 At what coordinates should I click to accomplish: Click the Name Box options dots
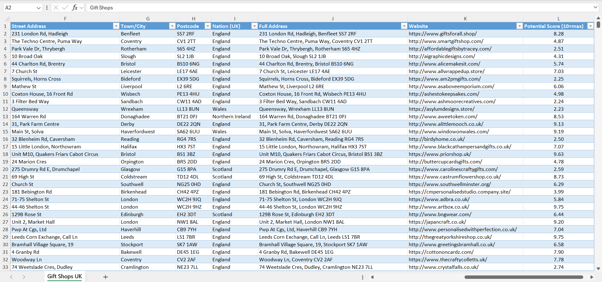47,8
